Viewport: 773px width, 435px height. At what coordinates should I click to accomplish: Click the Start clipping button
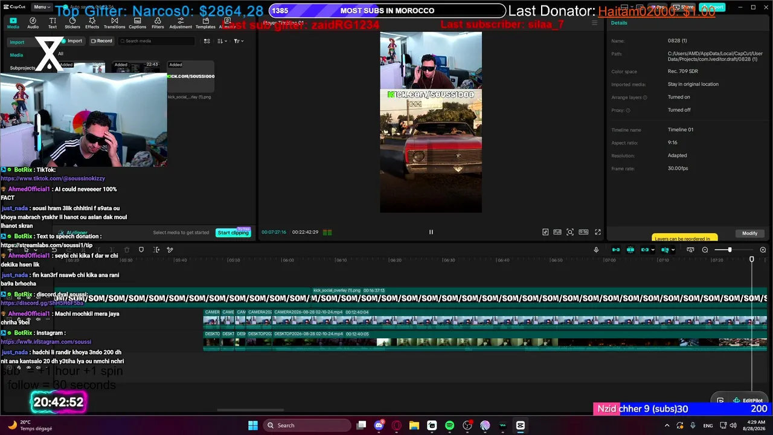[x=233, y=233]
